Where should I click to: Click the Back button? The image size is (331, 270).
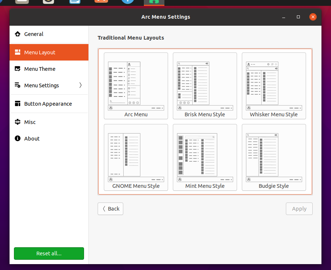pos(110,209)
